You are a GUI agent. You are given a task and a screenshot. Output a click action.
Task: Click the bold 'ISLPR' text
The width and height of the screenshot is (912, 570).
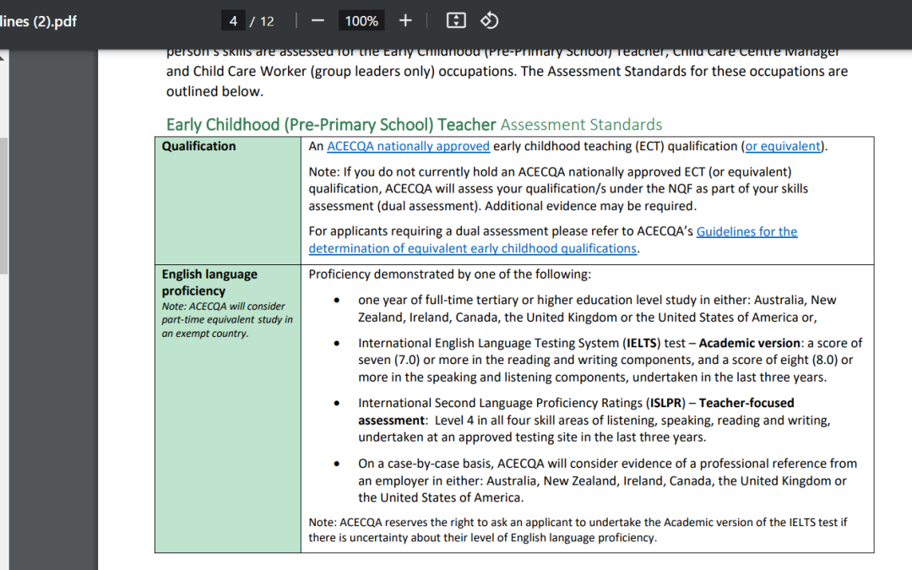[x=665, y=403]
